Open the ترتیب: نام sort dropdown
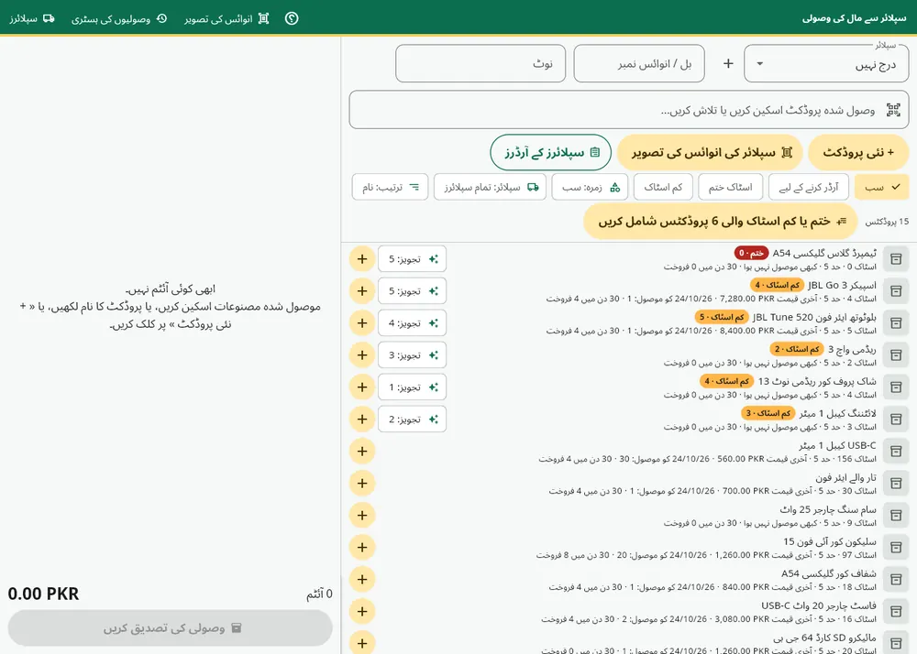The image size is (917, 654). pos(390,187)
